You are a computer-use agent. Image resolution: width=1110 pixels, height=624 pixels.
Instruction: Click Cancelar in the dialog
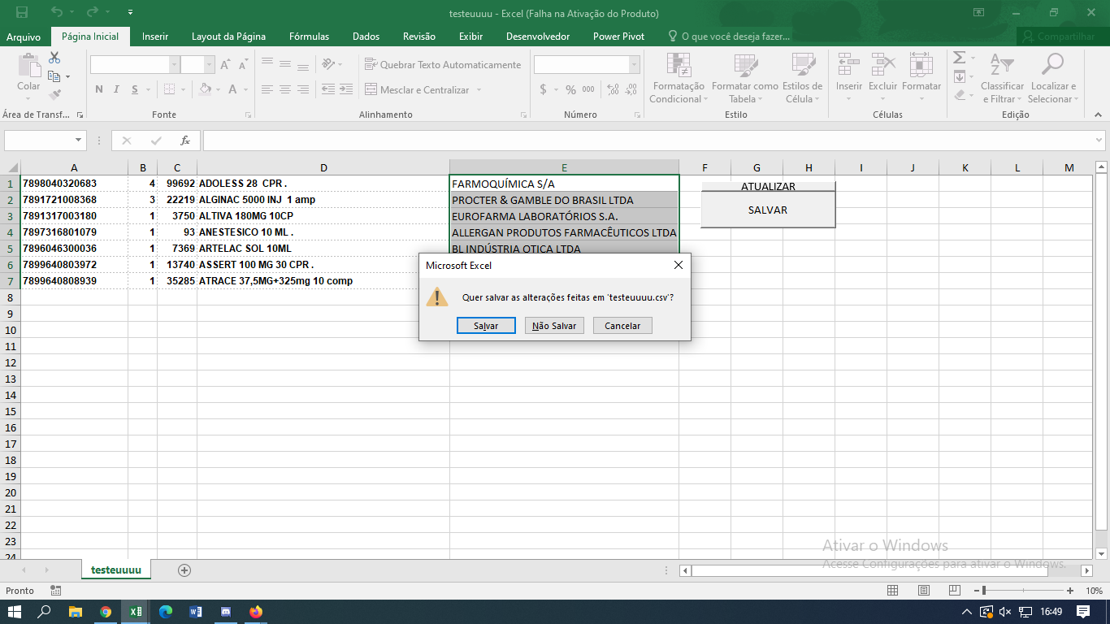click(622, 326)
